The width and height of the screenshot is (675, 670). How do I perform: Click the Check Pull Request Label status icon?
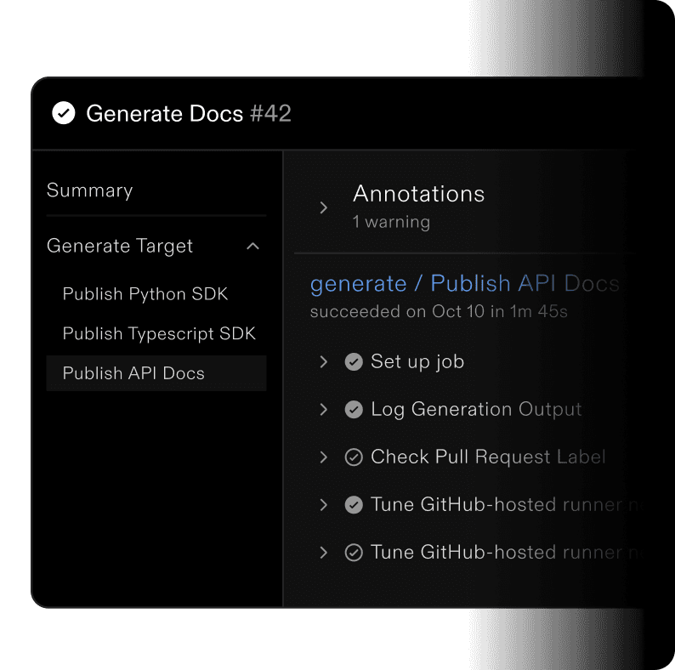point(354,457)
